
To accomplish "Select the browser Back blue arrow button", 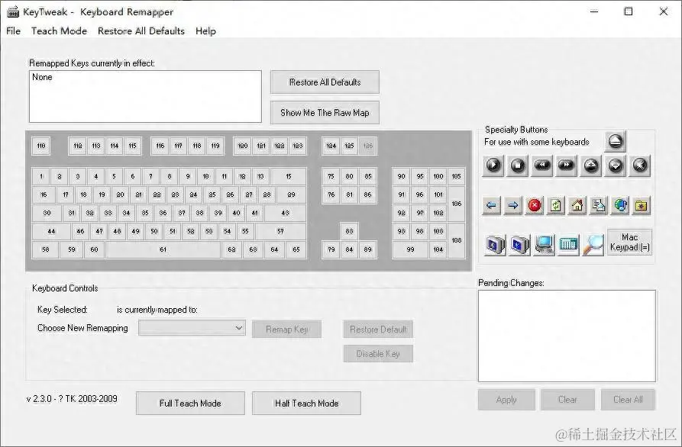I will [x=492, y=205].
